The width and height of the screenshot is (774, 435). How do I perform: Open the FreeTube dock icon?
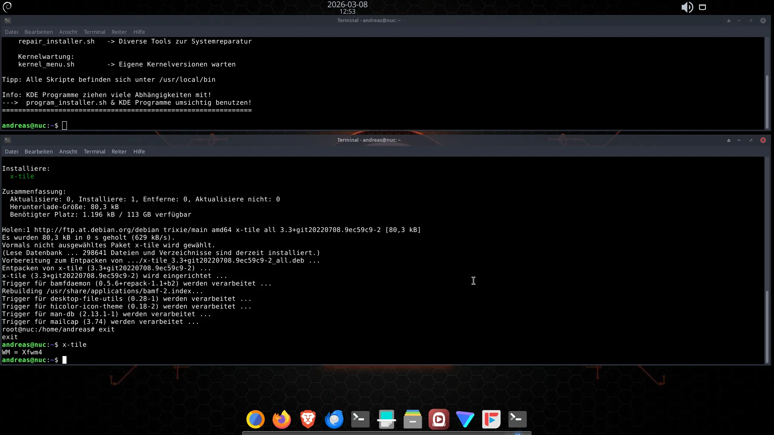click(491, 419)
